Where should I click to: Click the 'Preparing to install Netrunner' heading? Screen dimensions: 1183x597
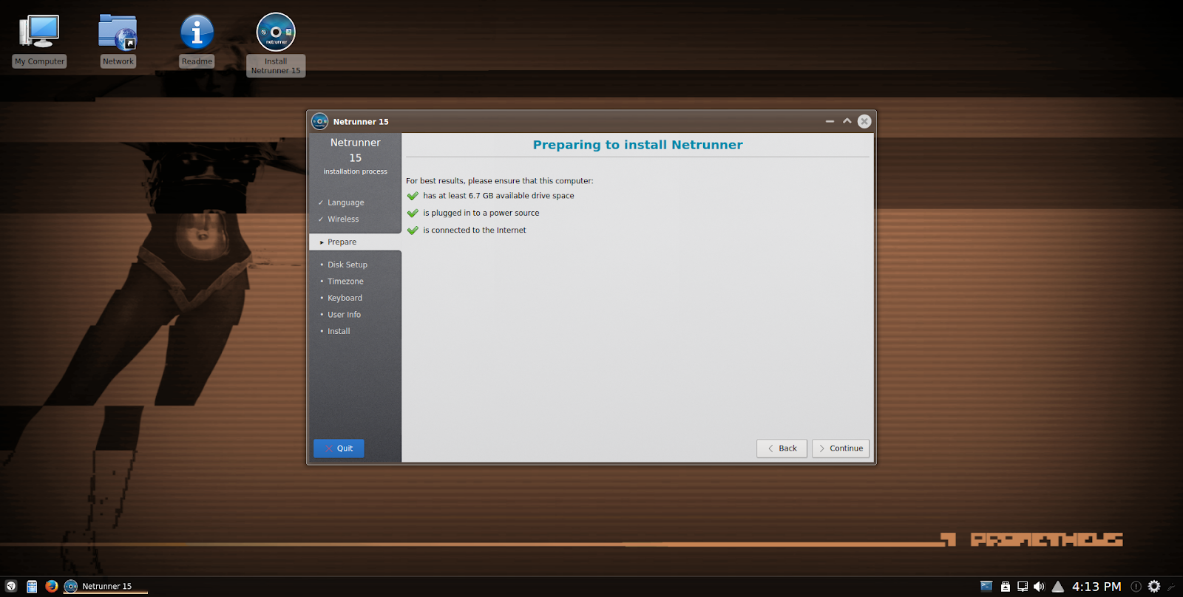coord(638,145)
